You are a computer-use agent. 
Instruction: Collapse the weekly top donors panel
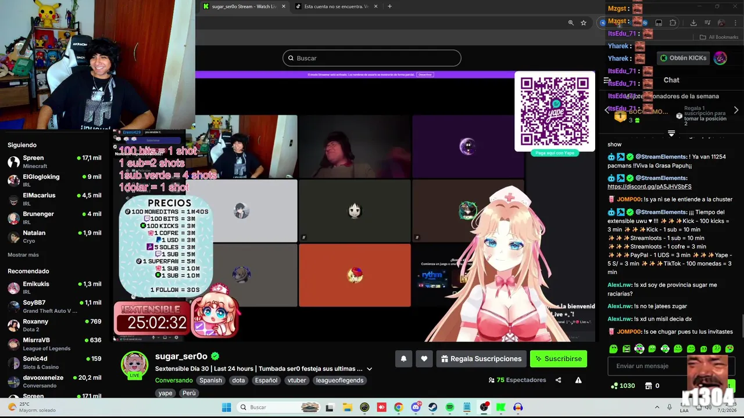point(671,134)
